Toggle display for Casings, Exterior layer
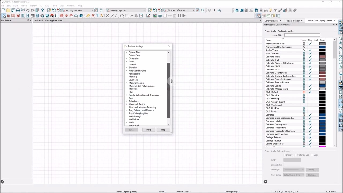This screenshot has width=343, height=193. (x=310, y=137)
